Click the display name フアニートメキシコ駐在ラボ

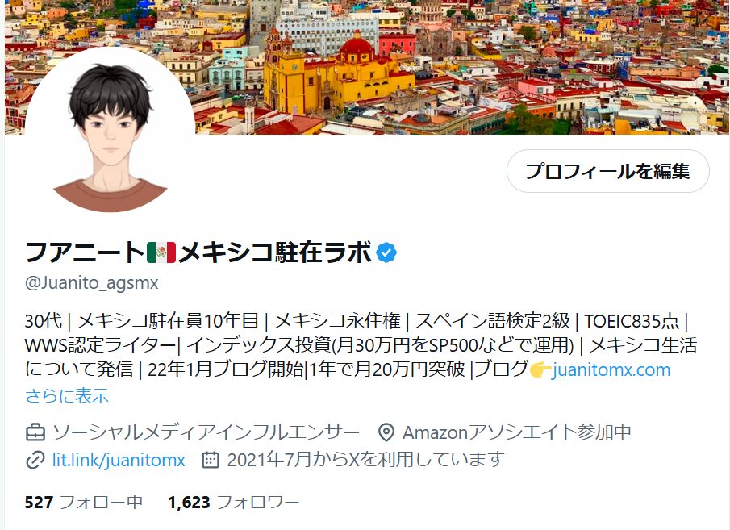pyautogui.click(x=198, y=252)
